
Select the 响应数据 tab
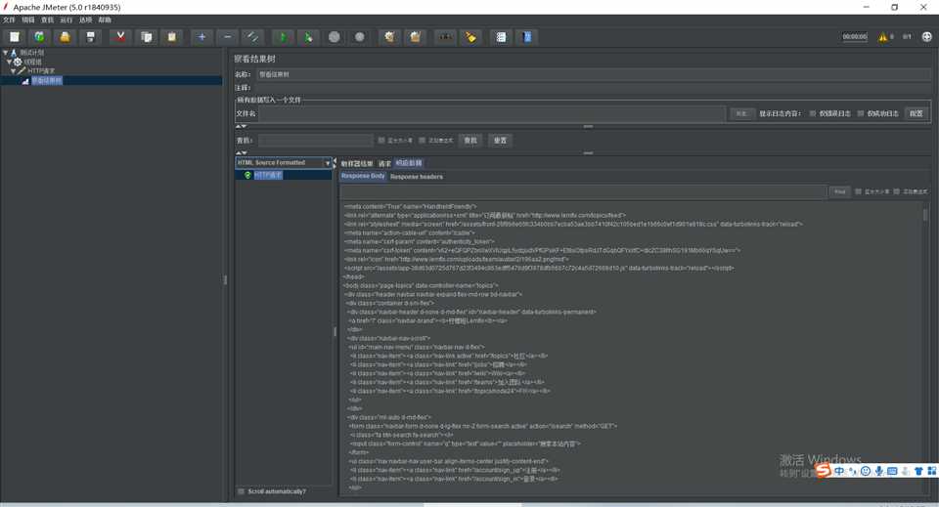pyautogui.click(x=409, y=163)
